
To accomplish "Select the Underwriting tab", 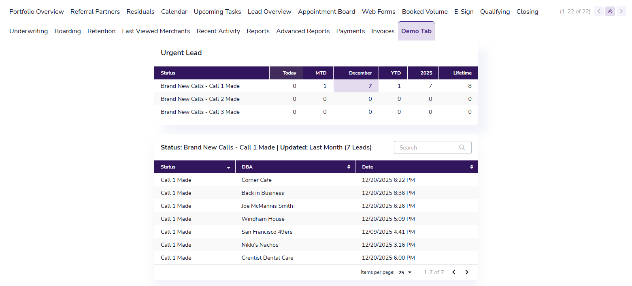I will click(x=28, y=31).
